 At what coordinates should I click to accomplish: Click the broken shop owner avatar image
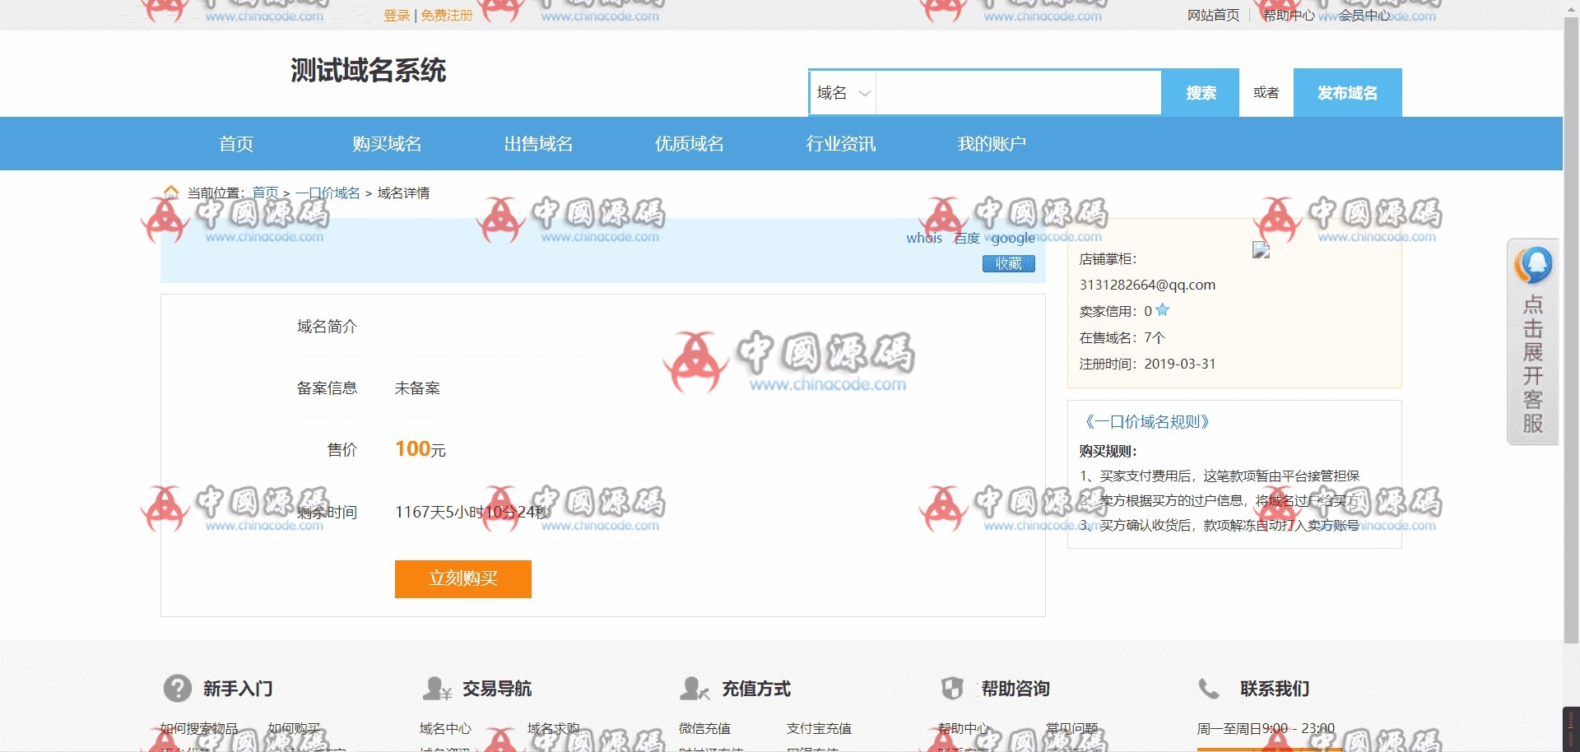pos(1261,250)
